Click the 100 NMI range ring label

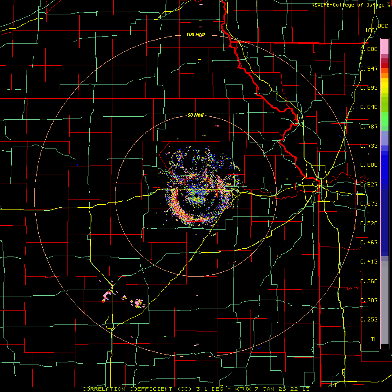click(x=196, y=34)
